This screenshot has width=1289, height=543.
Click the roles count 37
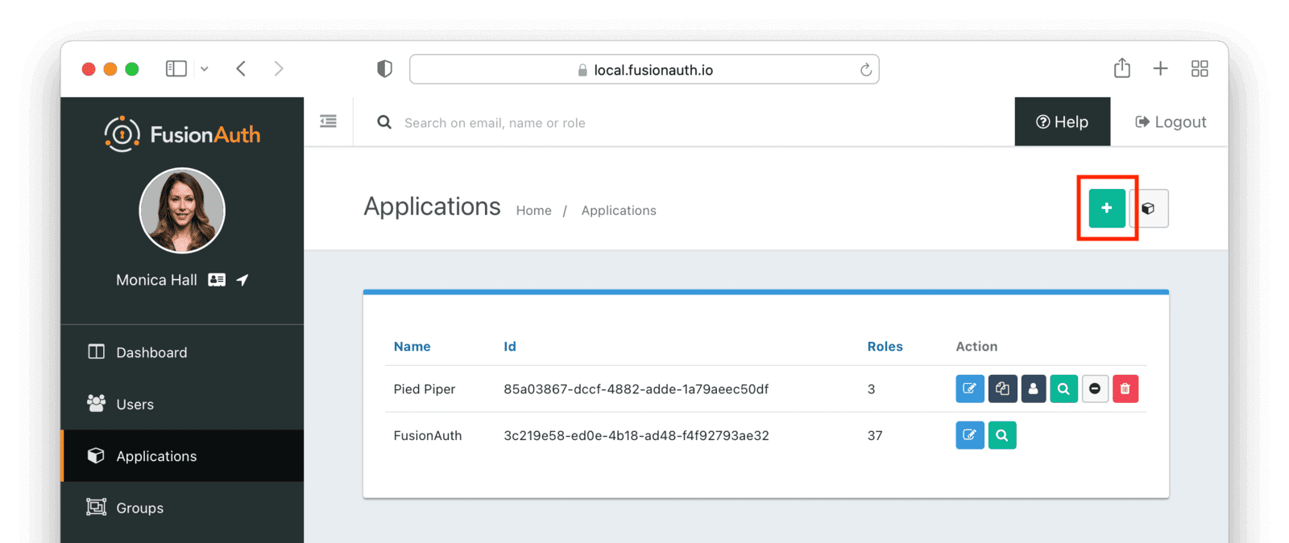coord(875,436)
